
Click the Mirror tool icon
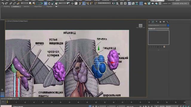113,3
